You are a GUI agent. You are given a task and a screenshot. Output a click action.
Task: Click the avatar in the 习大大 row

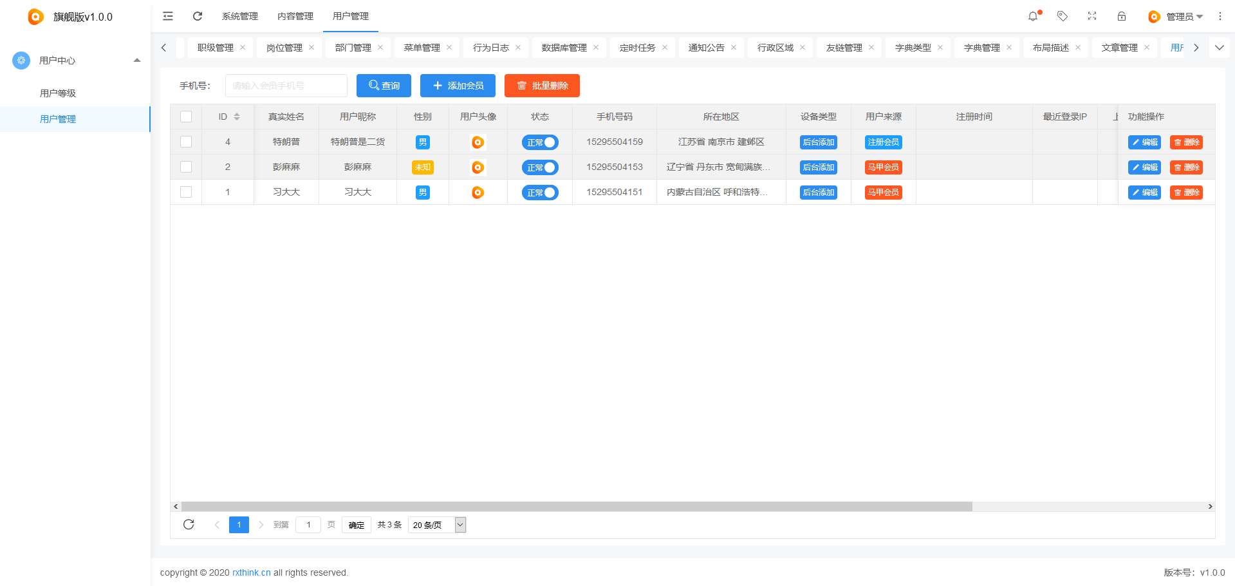[x=478, y=193]
